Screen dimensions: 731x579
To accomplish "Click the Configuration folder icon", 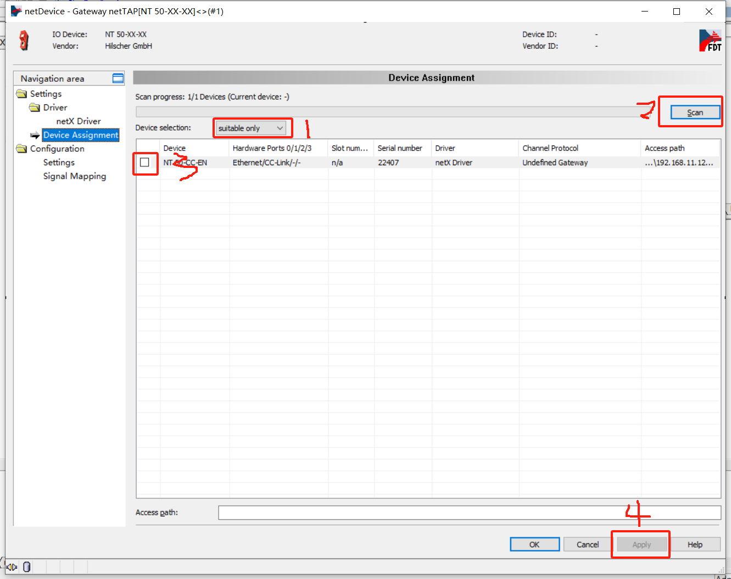I will coord(22,149).
